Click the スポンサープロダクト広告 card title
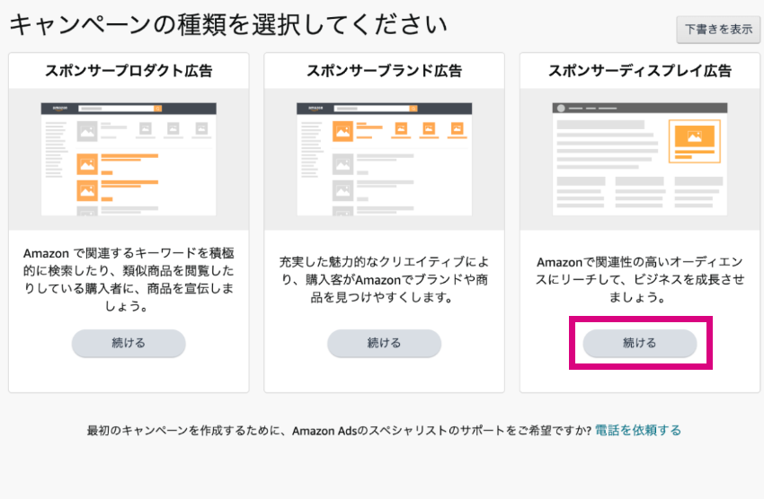764x499 pixels. tap(129, 71)
